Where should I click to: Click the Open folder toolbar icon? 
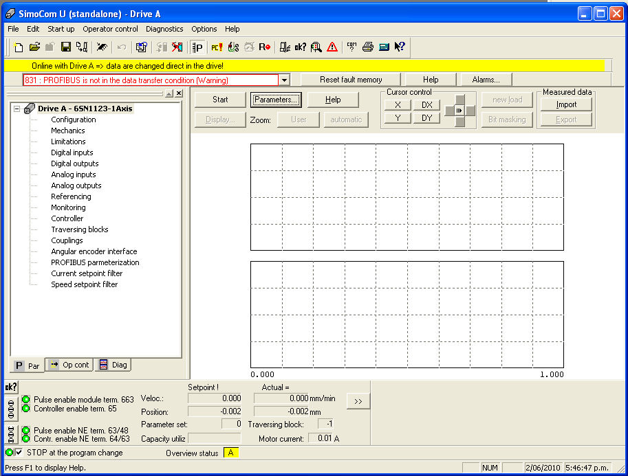(x=34, y=47)
